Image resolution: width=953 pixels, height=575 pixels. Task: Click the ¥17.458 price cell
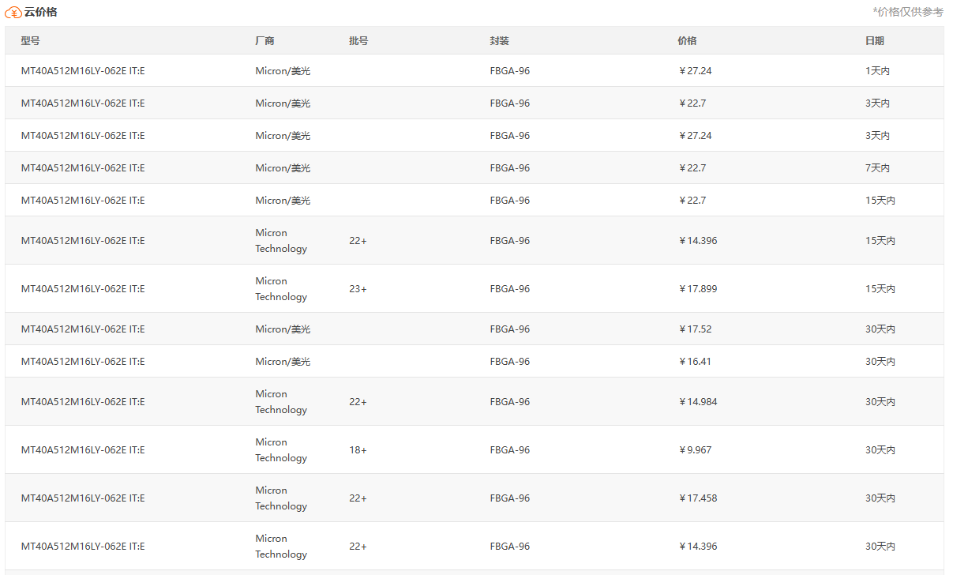[698, 498]
